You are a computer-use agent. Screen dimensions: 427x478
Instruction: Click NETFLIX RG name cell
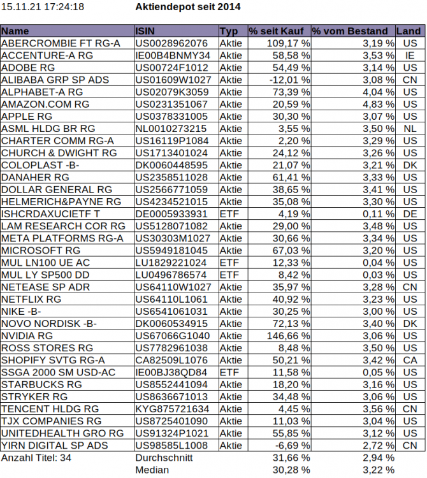[67, 300]
